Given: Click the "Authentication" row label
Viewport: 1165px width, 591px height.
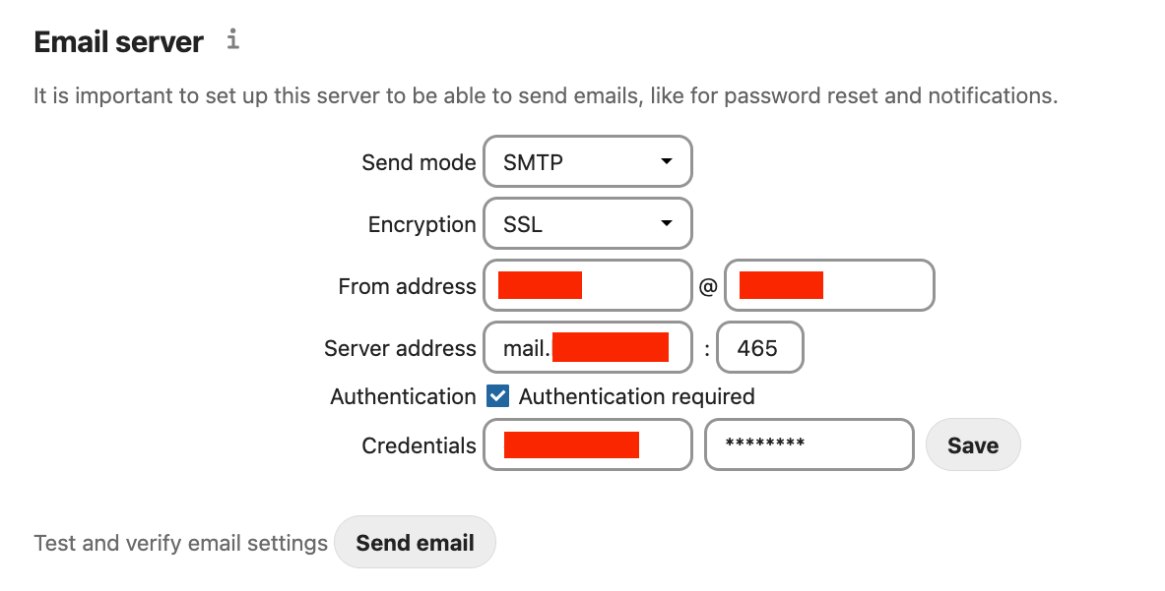Looking at the screenshot, I should point(403,396).
